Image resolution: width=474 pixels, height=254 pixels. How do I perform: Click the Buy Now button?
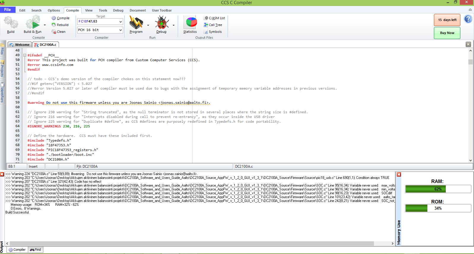tap(447, 33)
